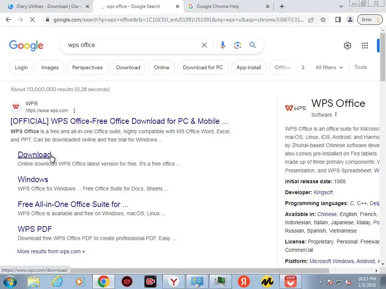The image size is (386, 289).
Task: Open the Chrome profile avatar icon
Action: [350, 20]
